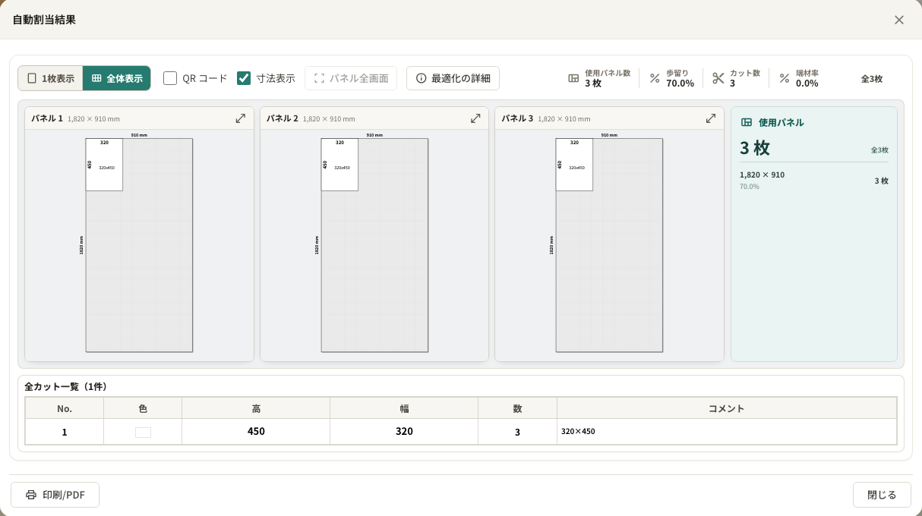Select the 320x450 piece in パネル 1
The height and width of the screenshot is (516, 922).
(104, 165)
